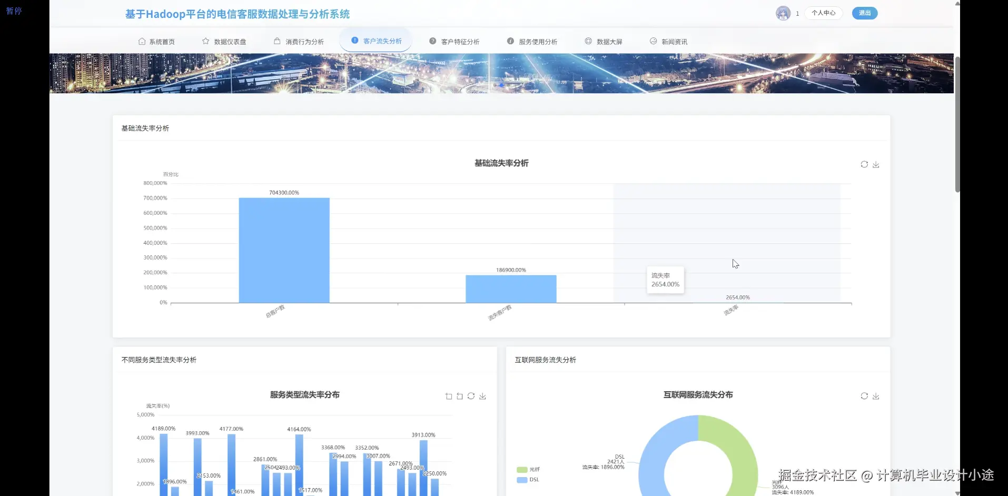Enable area zoom on 服务类型流失率分布 chart

pyautogui.click(x=449, y=396)
